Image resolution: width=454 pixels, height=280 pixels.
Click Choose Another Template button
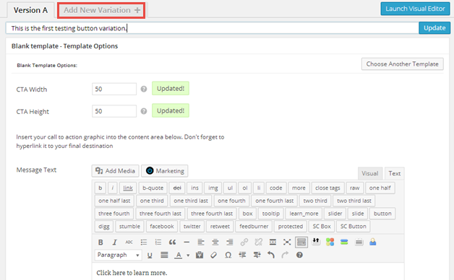pyautogui.click(x=402, y=64)
